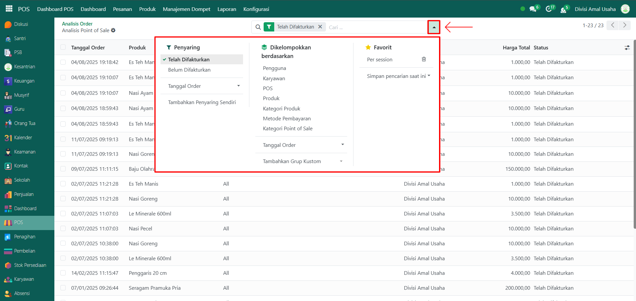
Task: Open the Konfigurasi menu
Action: 256,9
